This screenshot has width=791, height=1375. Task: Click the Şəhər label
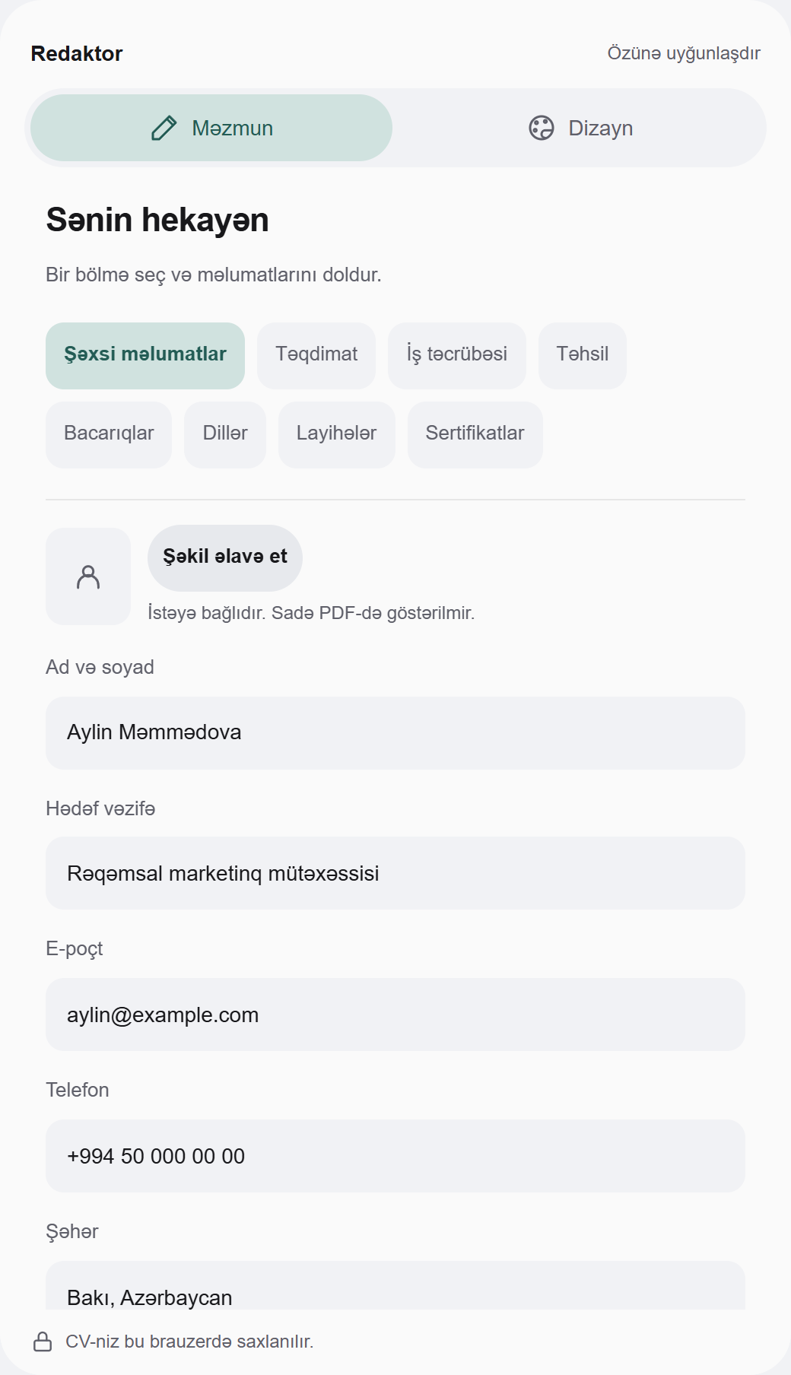[x=72, y=1232]
